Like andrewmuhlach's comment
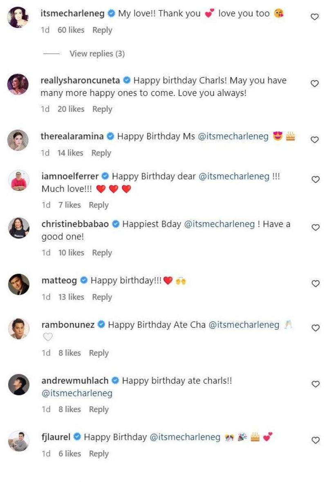Screen dimensions: 327x482 pyautogui.click(x=315, y=384)
